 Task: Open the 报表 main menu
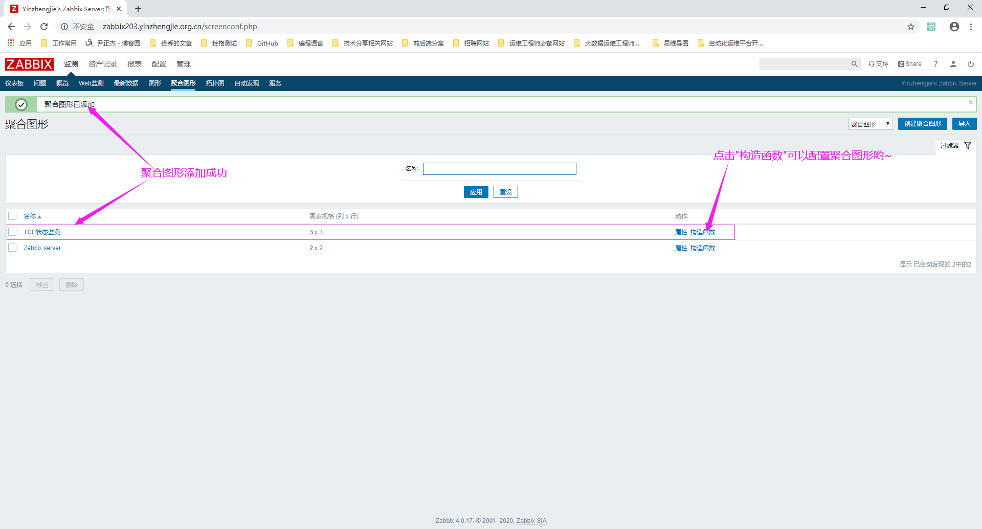pyautogui.click(x=135, y=64)
